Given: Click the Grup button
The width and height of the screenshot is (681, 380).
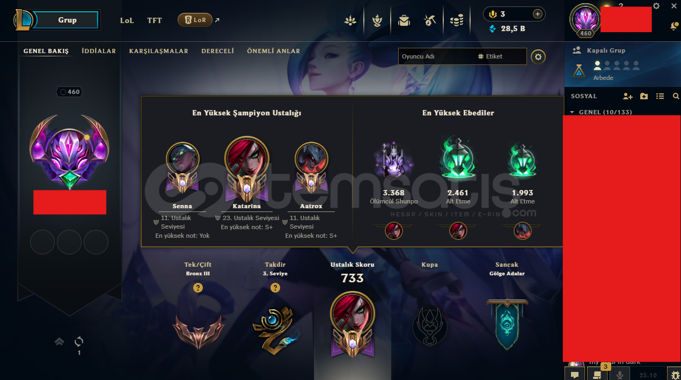Looking at the screenshot, I should pyautogui.click(x=68, y=20).
